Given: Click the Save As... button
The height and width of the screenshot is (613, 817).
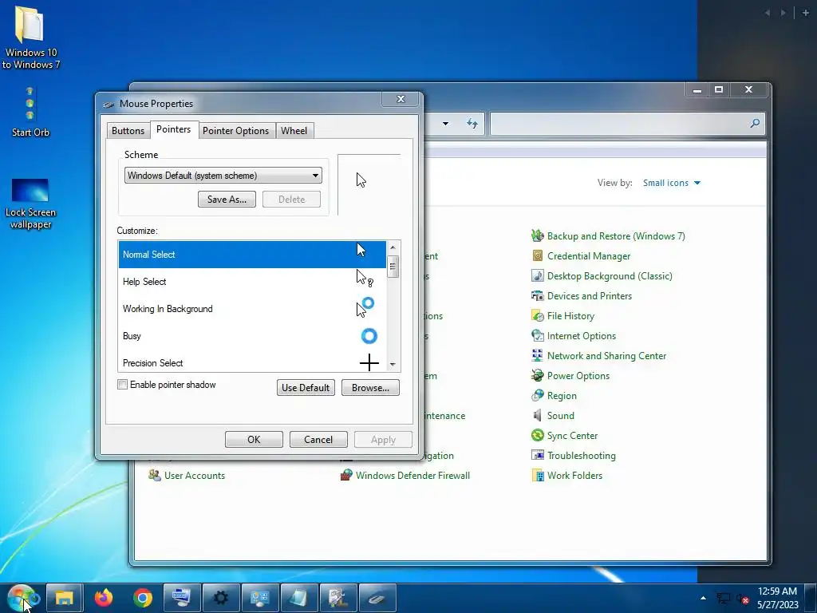Looking at the screenshot, I should pyautogui.click(x=227, y=199).
